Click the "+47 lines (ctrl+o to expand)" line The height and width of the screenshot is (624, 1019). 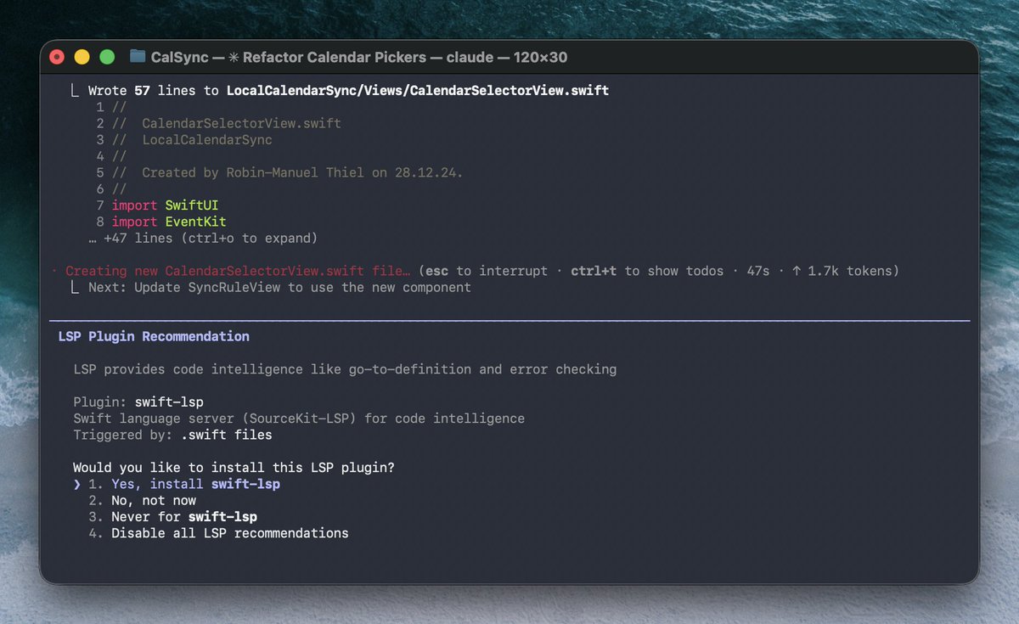click(203, 239)
